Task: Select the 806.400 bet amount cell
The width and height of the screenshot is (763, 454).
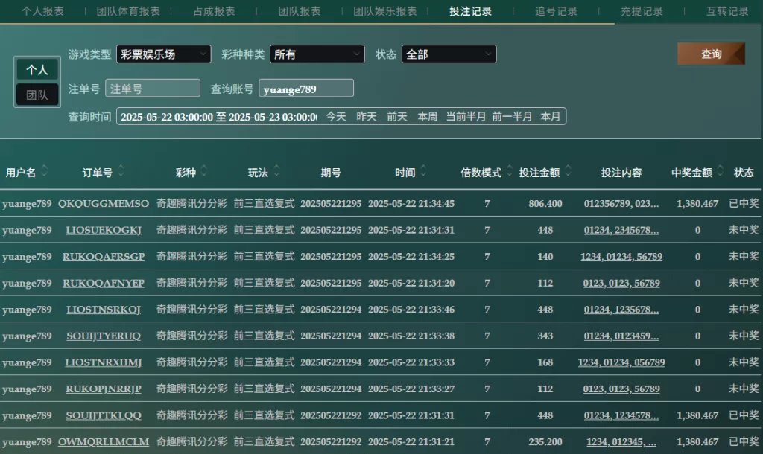Action: click(545, 204)
